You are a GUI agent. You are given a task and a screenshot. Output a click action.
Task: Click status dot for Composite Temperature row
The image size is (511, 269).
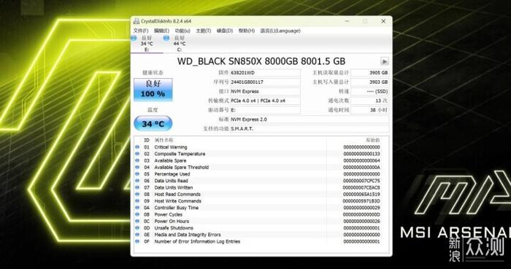click(x=137, y=154)
